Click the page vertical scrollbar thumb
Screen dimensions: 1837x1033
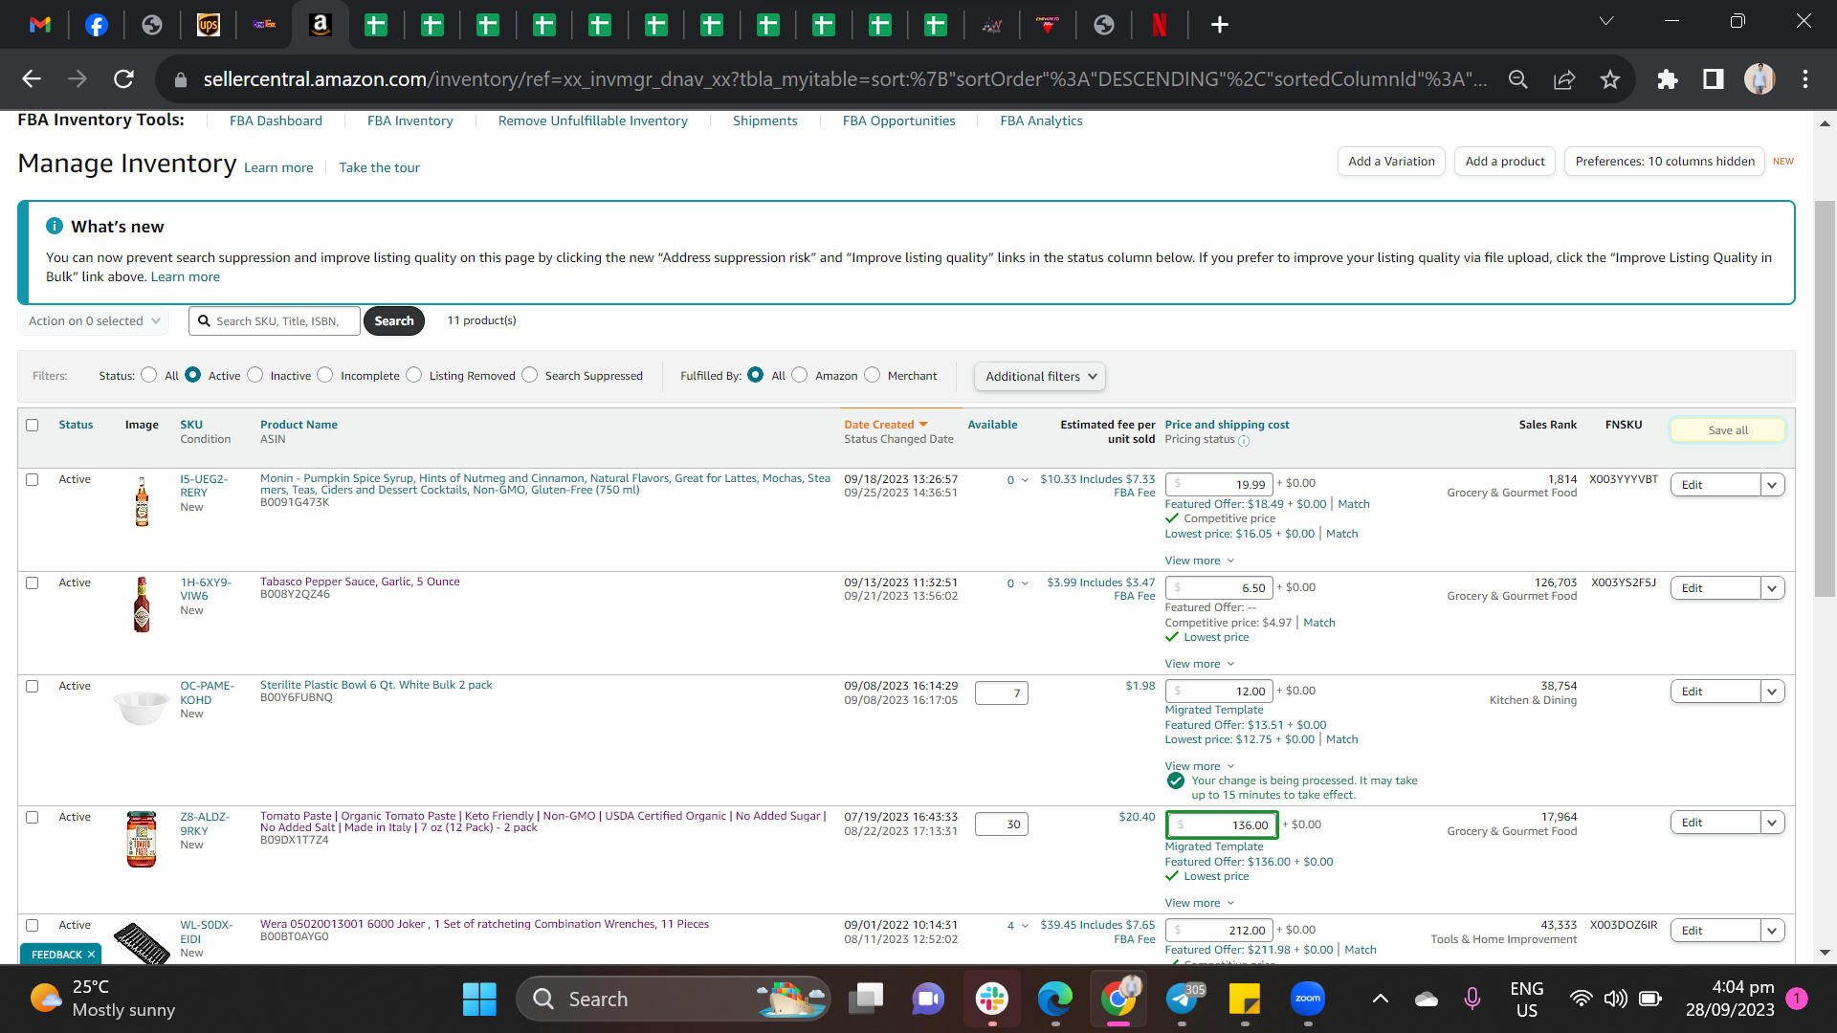(1825, 399)
